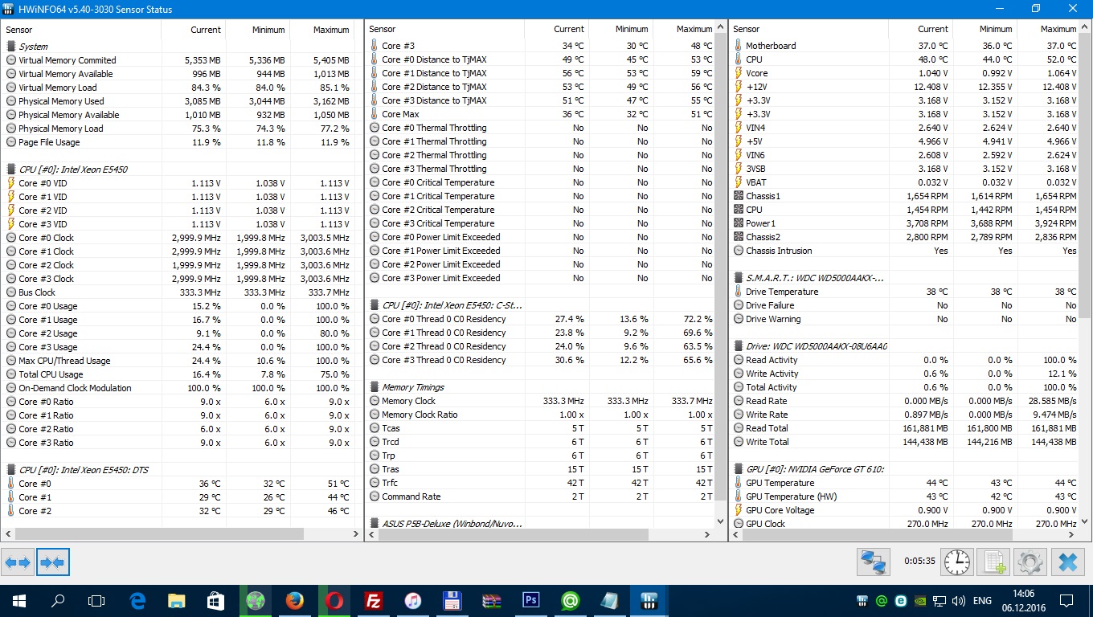
Task: Click scroll-down arrow of right pane
Action: coord(1086,521)
